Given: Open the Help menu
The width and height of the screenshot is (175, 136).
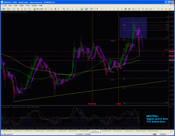Looking at the screenshot, I should [x=41, y=5].
